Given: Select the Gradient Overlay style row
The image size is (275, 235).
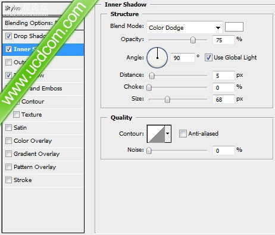Looking at the screenshot, I should (43, 154).
